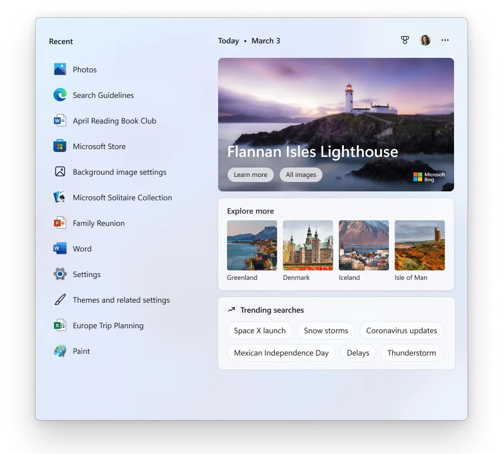
Task: Click Microsoft Solitaire Collection label
Action: coord(122,198)
